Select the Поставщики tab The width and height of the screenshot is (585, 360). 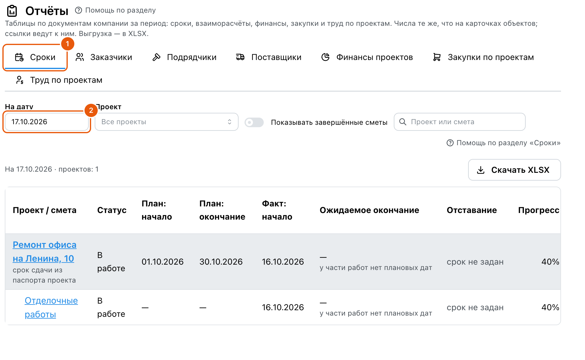269,57
